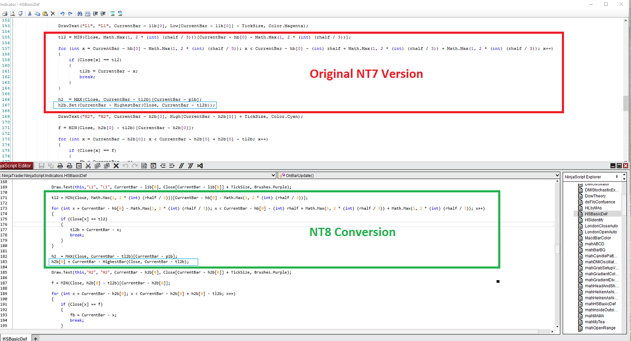The height and width of the screenshot is (341, 631).
Task: Cut selection using NT7 toolbar scissors
Action: click(30, 14)
